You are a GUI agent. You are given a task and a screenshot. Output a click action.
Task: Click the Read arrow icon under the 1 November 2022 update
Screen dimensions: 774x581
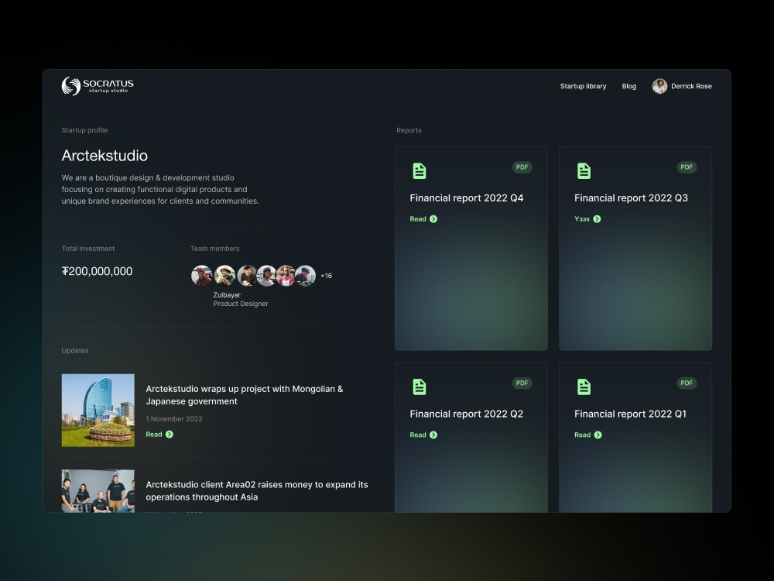coord(170,435)
